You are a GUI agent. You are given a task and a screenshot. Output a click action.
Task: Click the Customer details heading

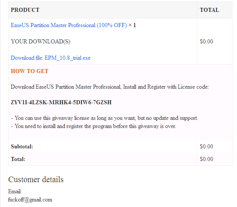[x=36, y=180]
